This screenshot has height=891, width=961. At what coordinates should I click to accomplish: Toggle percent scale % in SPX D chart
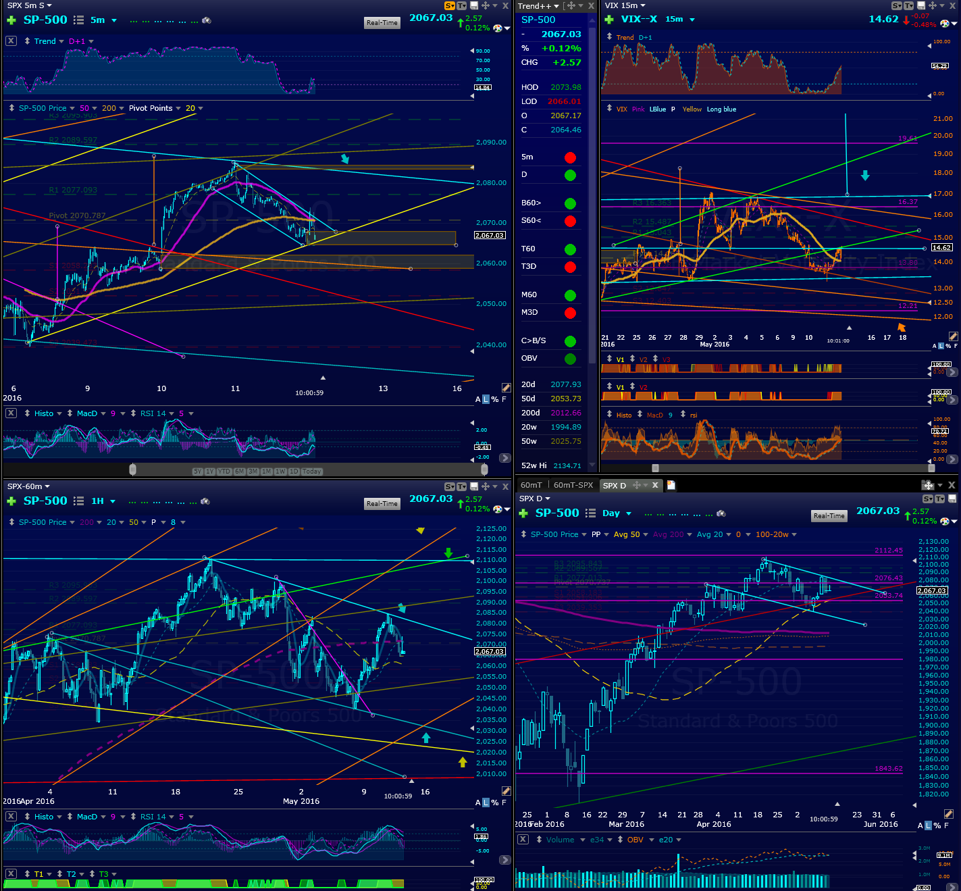point(937,825)
